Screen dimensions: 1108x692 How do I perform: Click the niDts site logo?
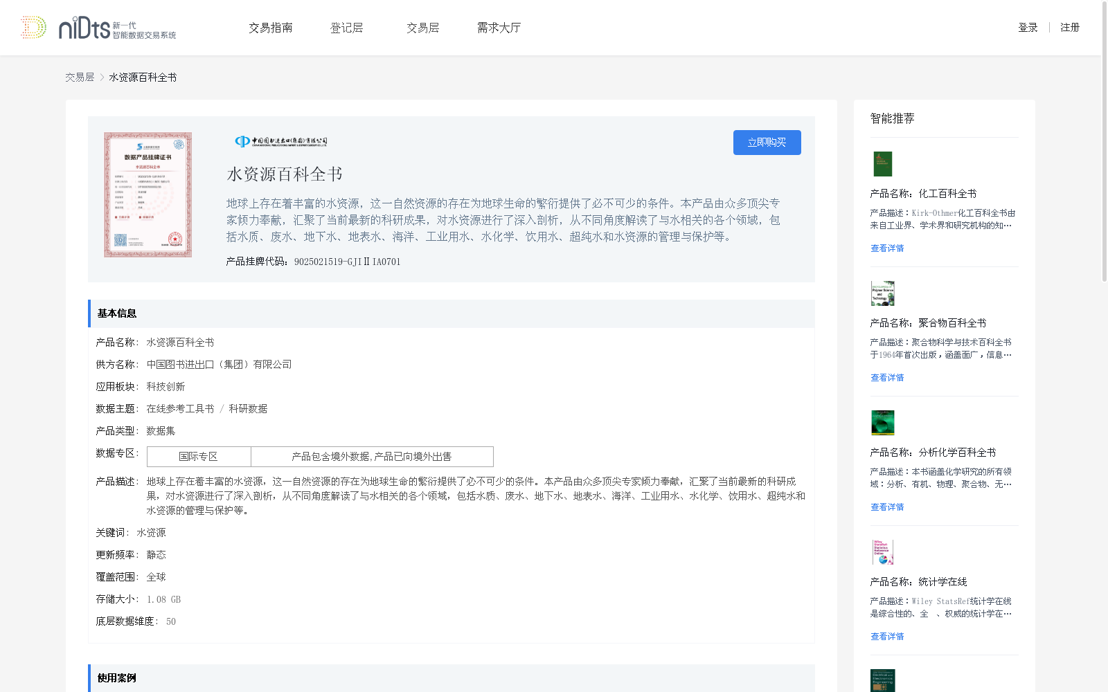pyautogui.click(x=98, y=28)
